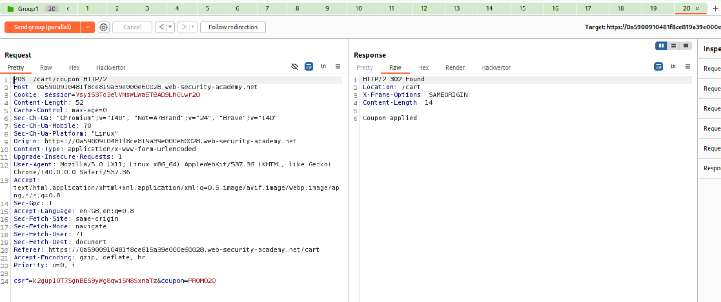Switch to combined tabbed layout view

[686, 46]
